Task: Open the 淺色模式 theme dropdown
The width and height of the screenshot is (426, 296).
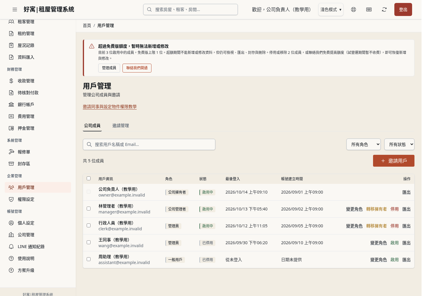Action: pyautogui.click(x=331, y=9)
